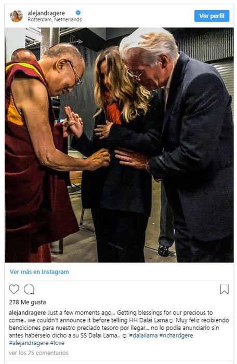Screen dimensions: 237x364
Task: View all with ver los 25 comentarios
Action: [x=38, y=353]
